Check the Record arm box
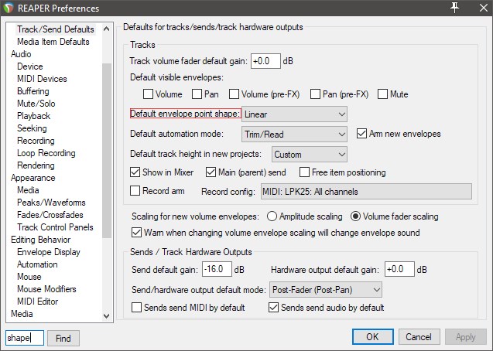The image size is (493, 351). tap(135, 191)
